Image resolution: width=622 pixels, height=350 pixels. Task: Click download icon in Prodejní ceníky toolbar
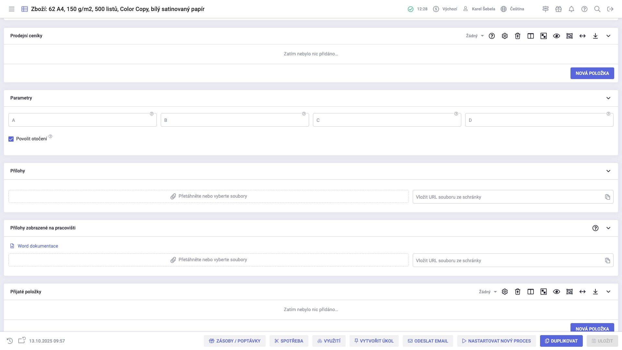click(x=595, y=36)
